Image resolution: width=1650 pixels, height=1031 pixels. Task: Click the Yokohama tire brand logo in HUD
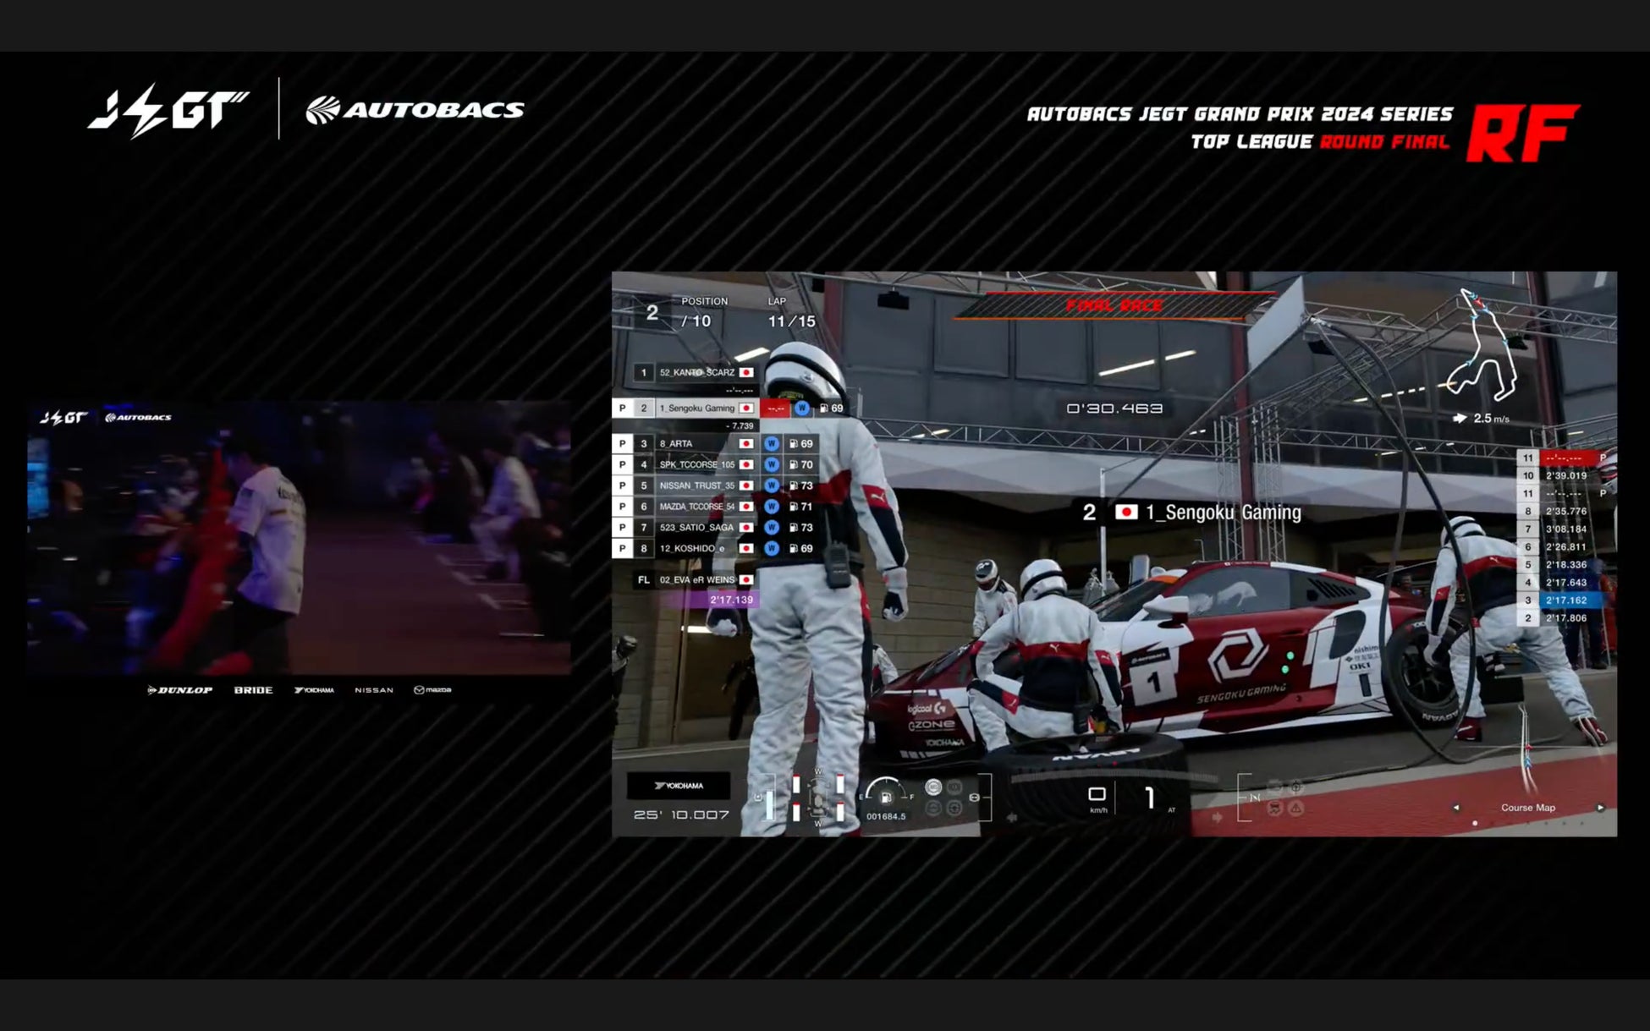[679, 786]
